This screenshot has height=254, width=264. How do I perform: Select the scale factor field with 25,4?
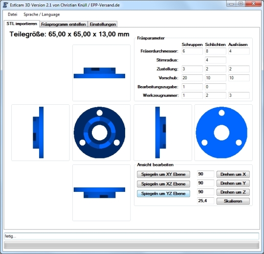click(x=205, y=201)
